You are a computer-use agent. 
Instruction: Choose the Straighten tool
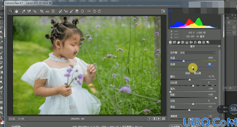[47, 11]
